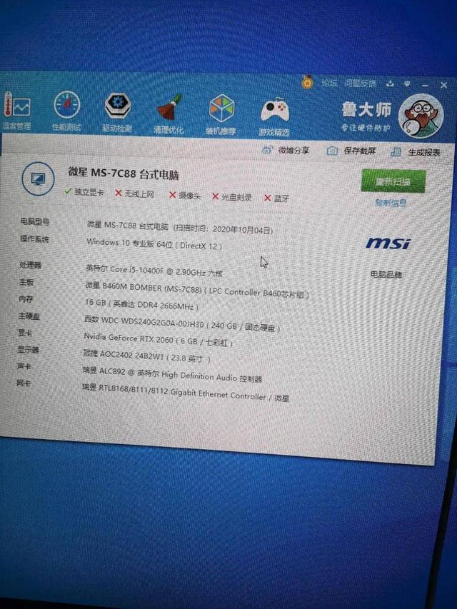Click the MSI brand logo
Viewport: 457px width, 609px height.
388,243
